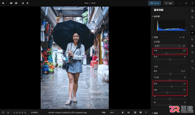The height and width of the screenshot is (115, 195).
Task: Click the 基本功能 panel heading
Action: pyautogui.click(x=159, y=10)
